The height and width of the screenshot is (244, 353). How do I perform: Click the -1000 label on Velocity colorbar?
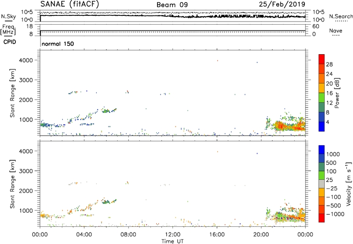click(335, 214)
